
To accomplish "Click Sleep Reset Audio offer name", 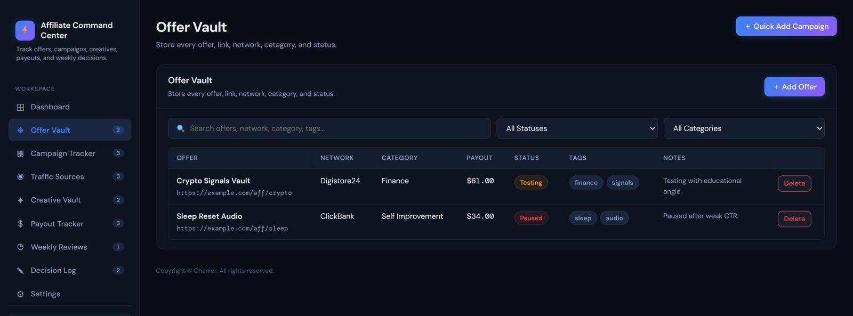I will click(210, 216).
